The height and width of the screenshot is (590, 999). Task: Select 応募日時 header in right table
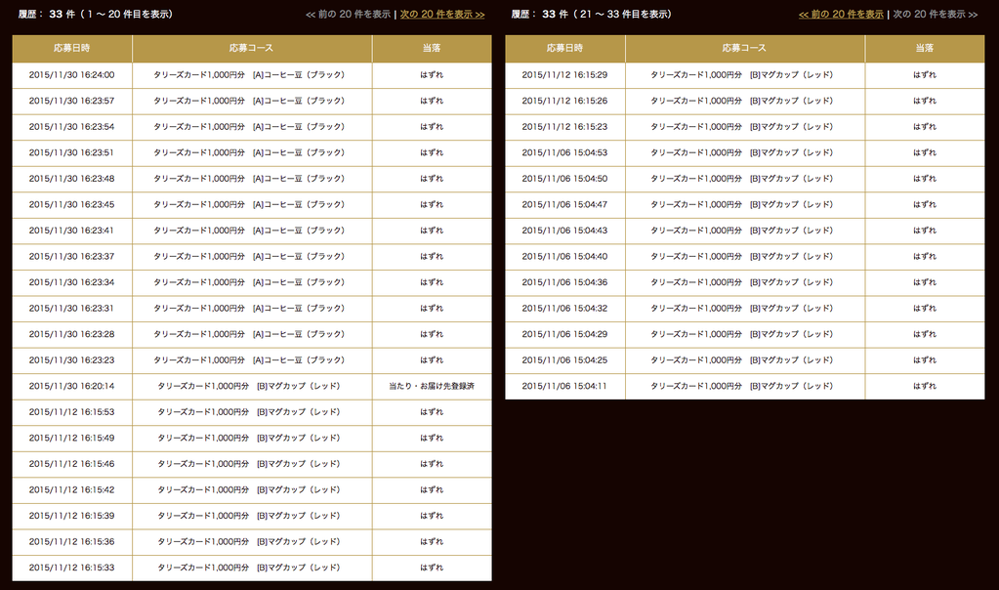(x=565, y=49)
